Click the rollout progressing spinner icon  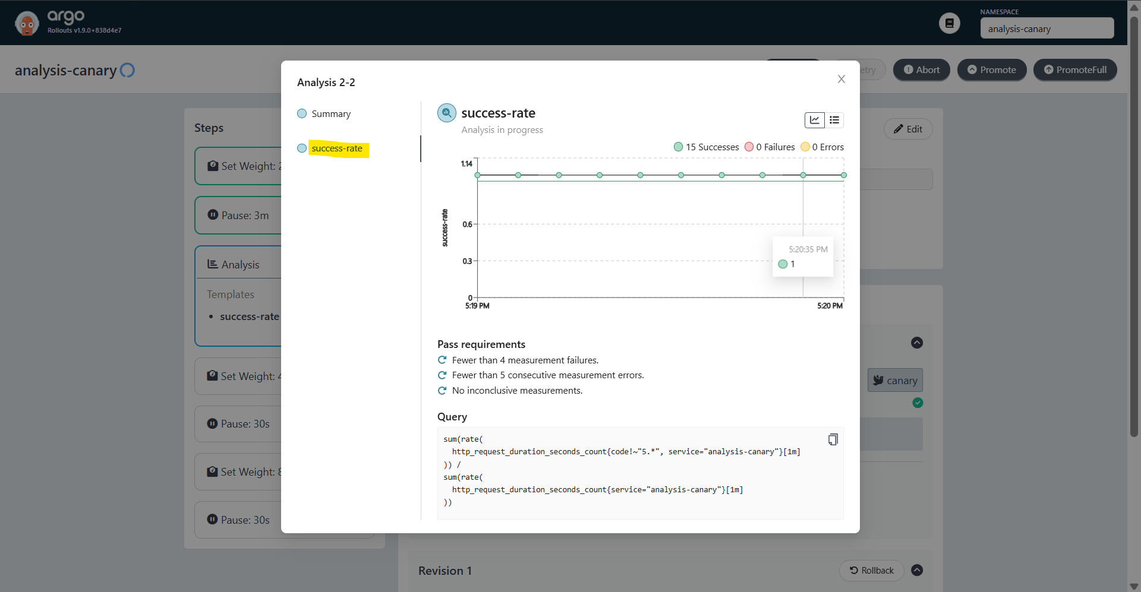(127, 70)
